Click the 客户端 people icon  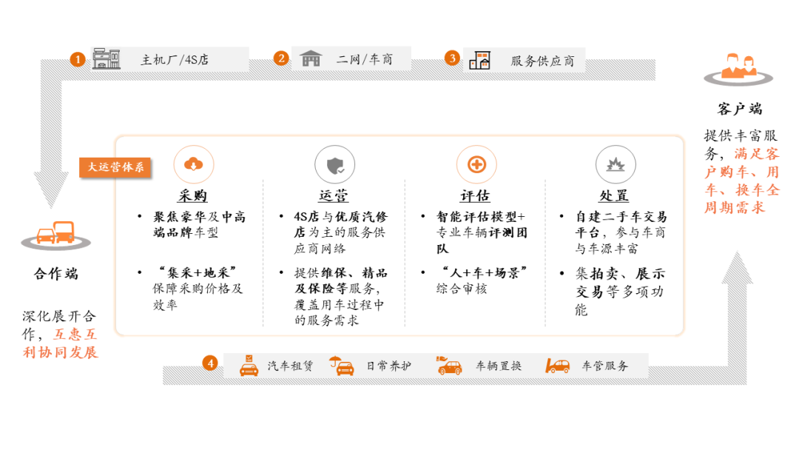pyautogui.click(x=739, y=67)
